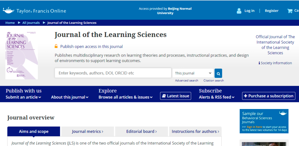
Task: Open the shopping cart icon
Action: [290, 11]
